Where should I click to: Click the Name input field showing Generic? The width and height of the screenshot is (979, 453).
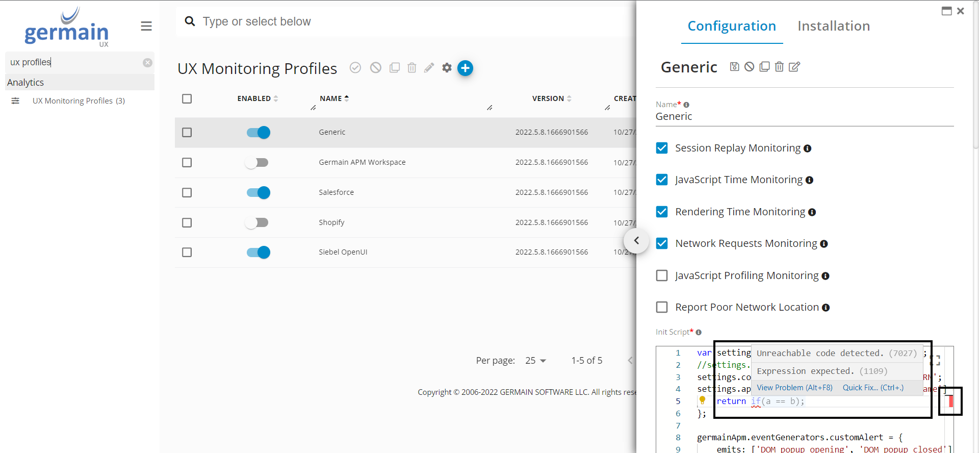(804, 116)
